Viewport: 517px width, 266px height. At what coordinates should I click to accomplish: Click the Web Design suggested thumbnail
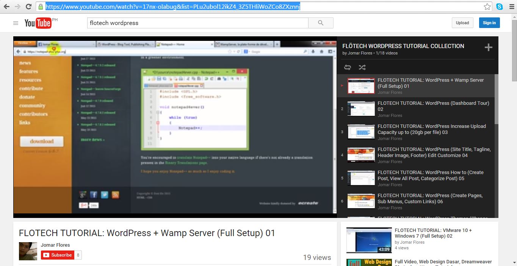(369, 262)
